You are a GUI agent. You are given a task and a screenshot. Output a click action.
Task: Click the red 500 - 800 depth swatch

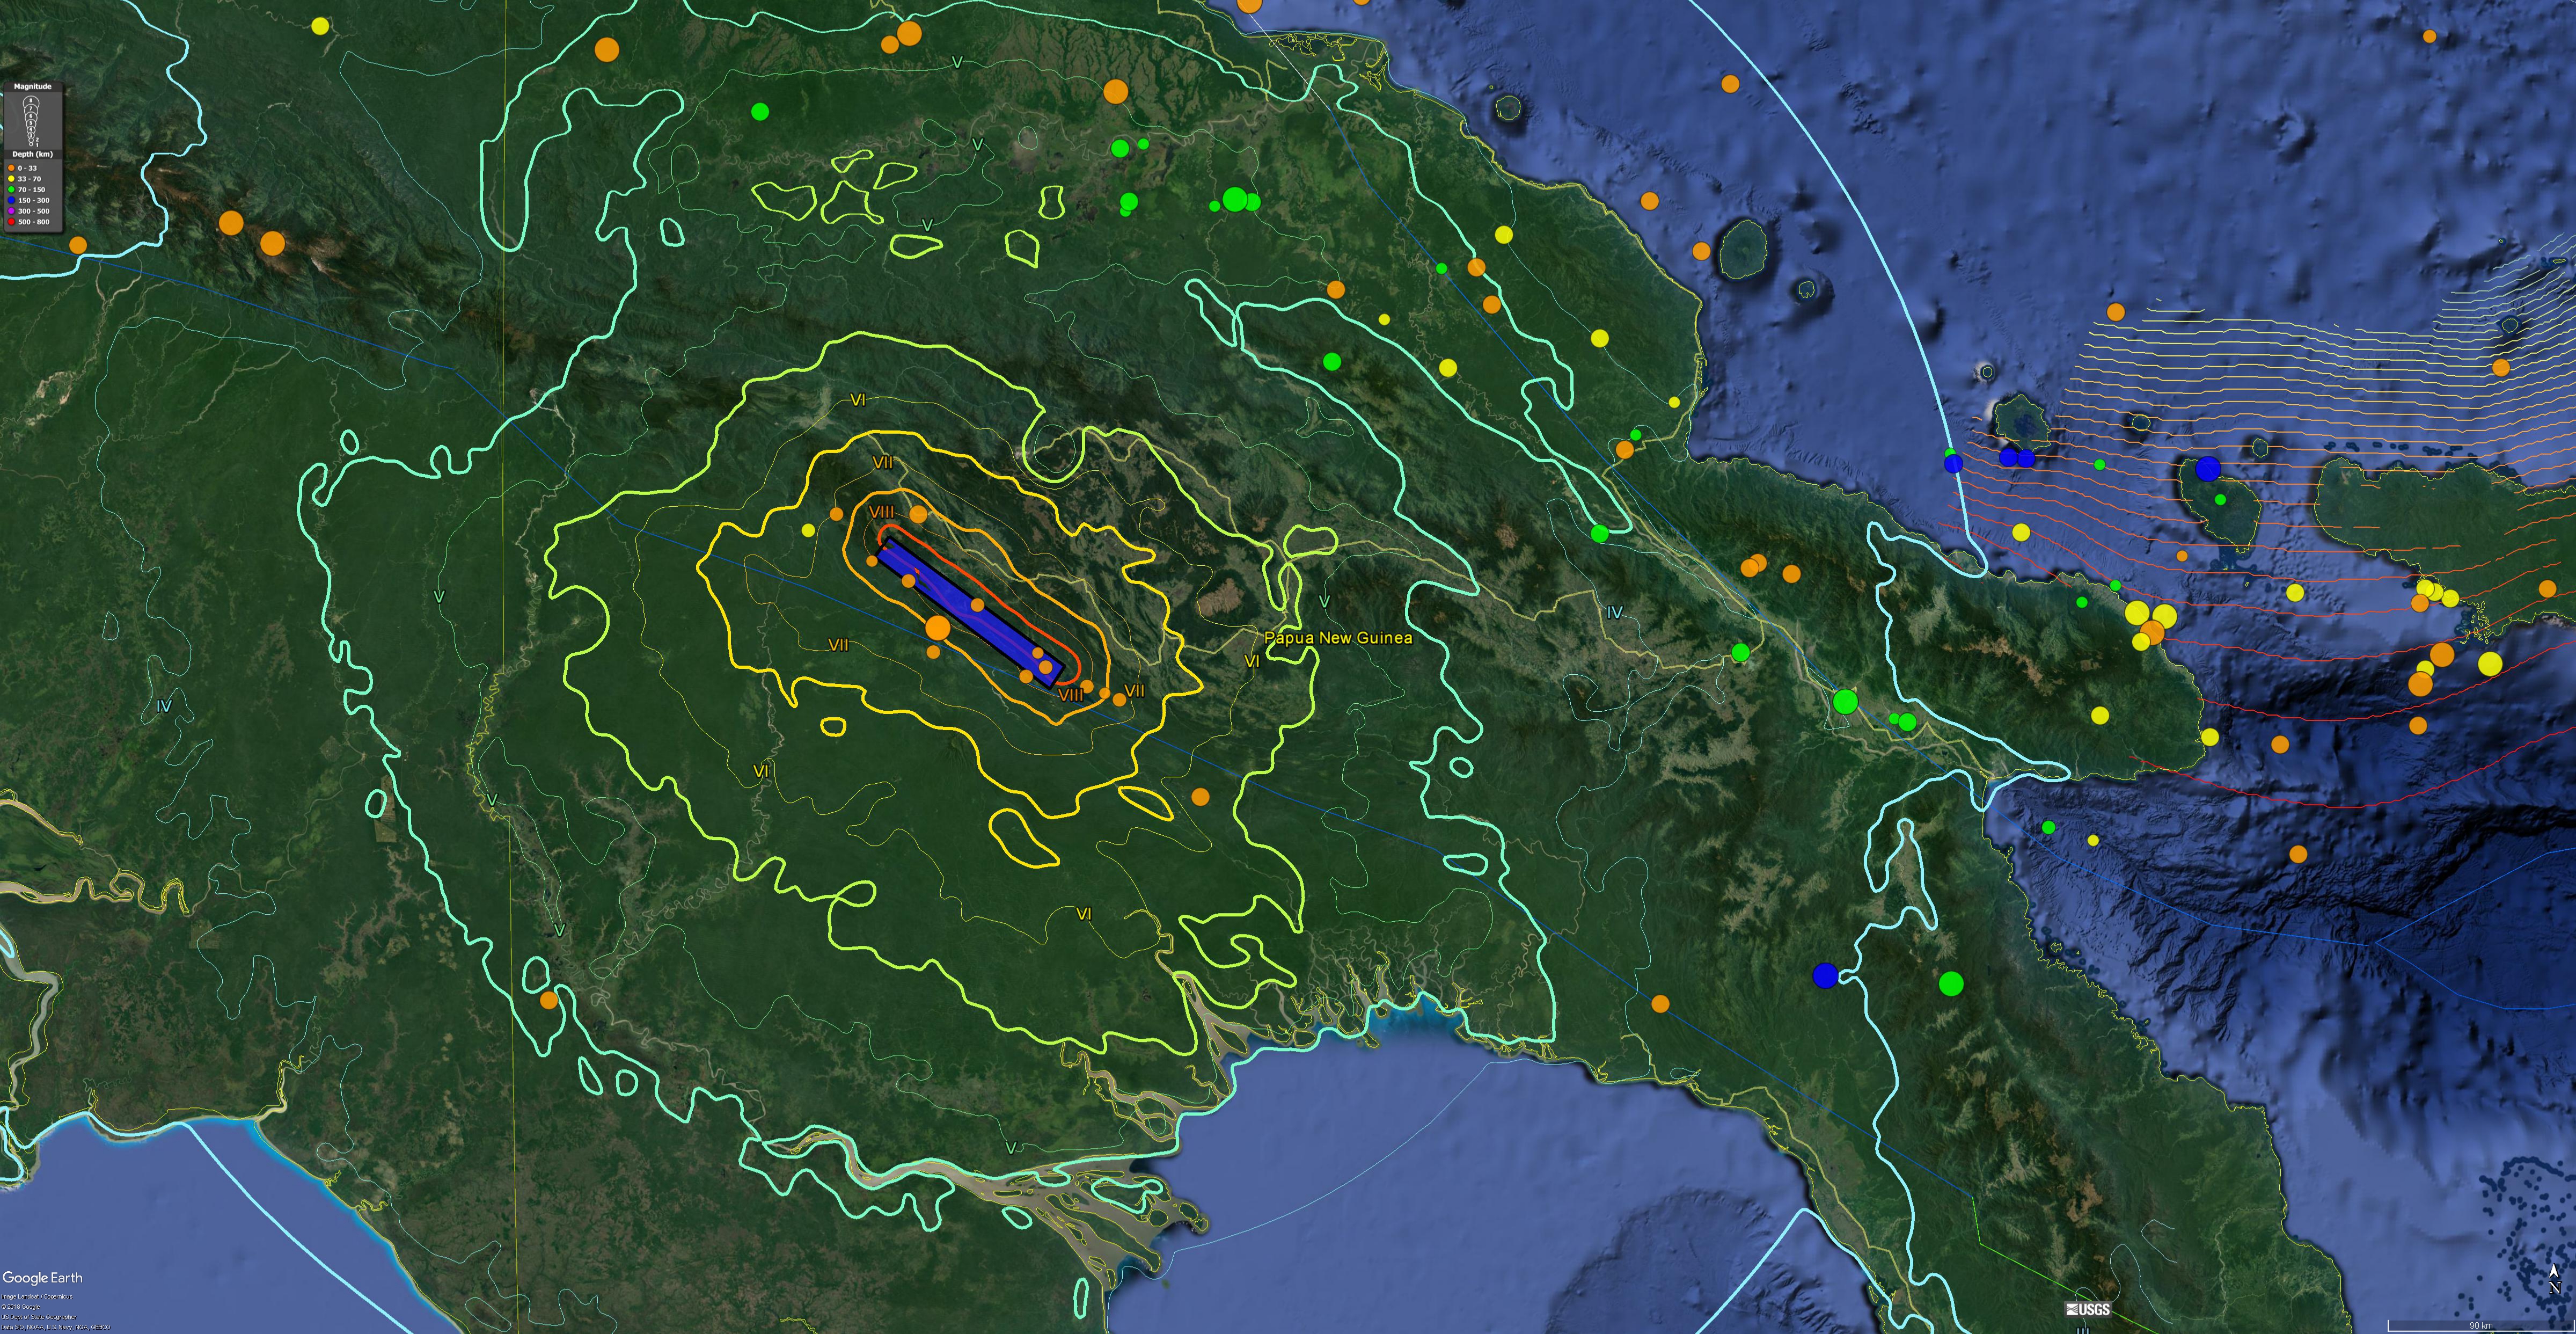point(11,222)
